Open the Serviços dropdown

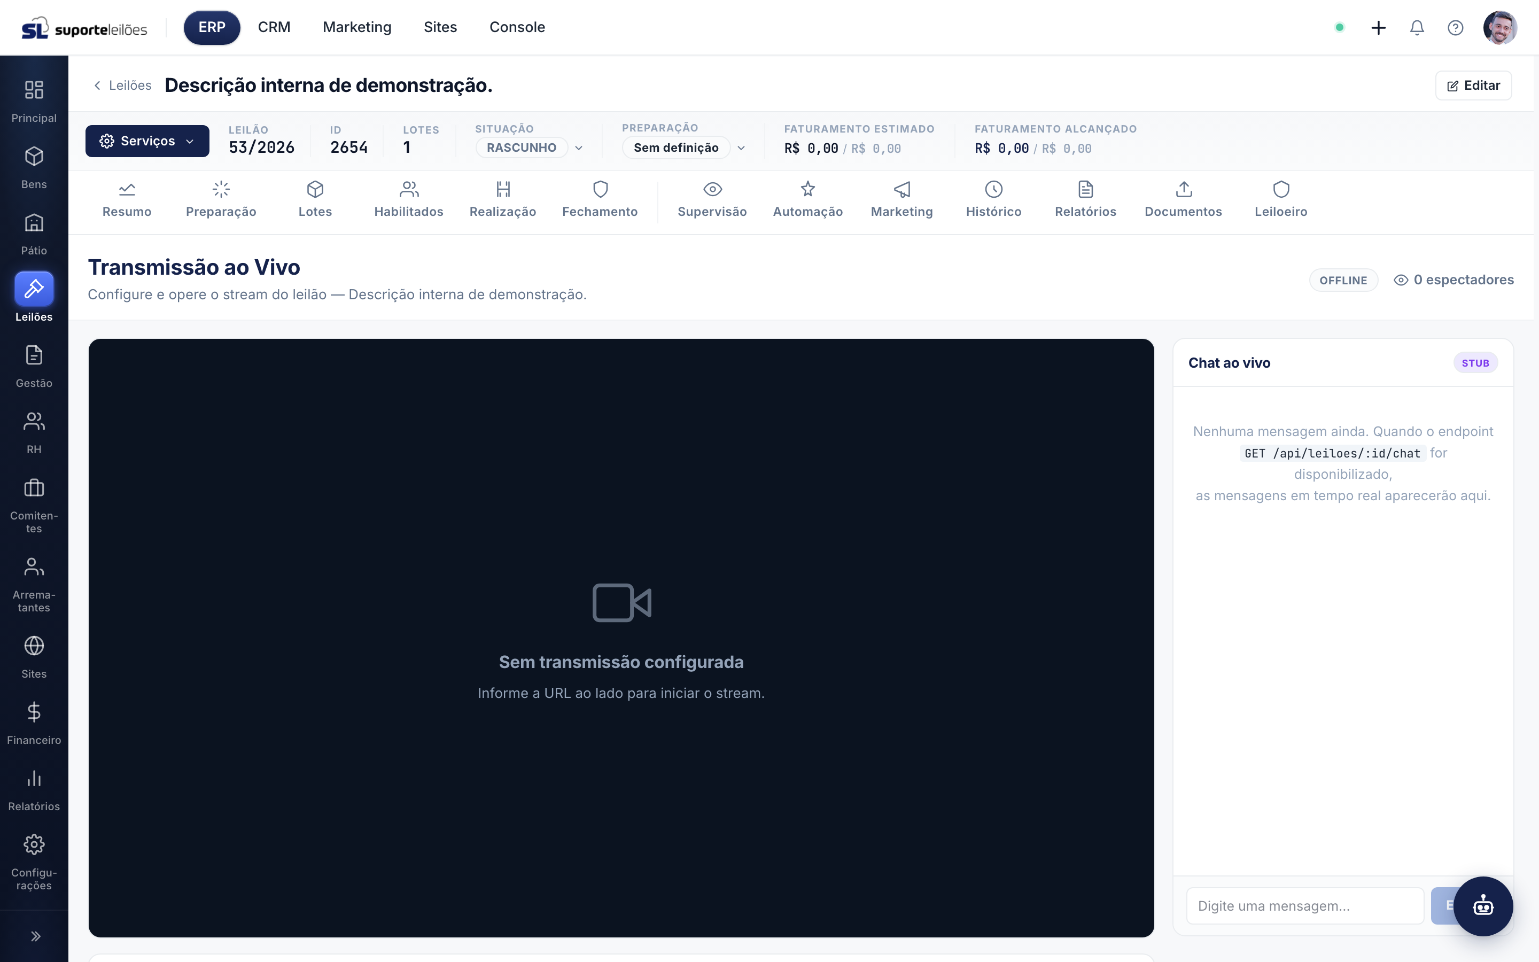(147, 141)
